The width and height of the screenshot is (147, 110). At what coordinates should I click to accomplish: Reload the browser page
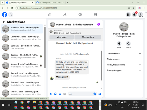pos(12,8)
